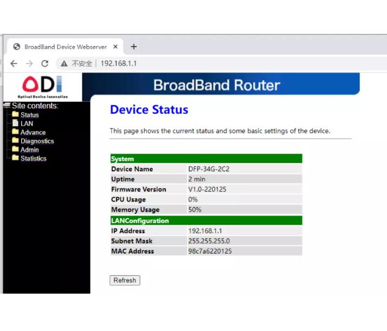Click the Admin folder icon

coord(15,149)
